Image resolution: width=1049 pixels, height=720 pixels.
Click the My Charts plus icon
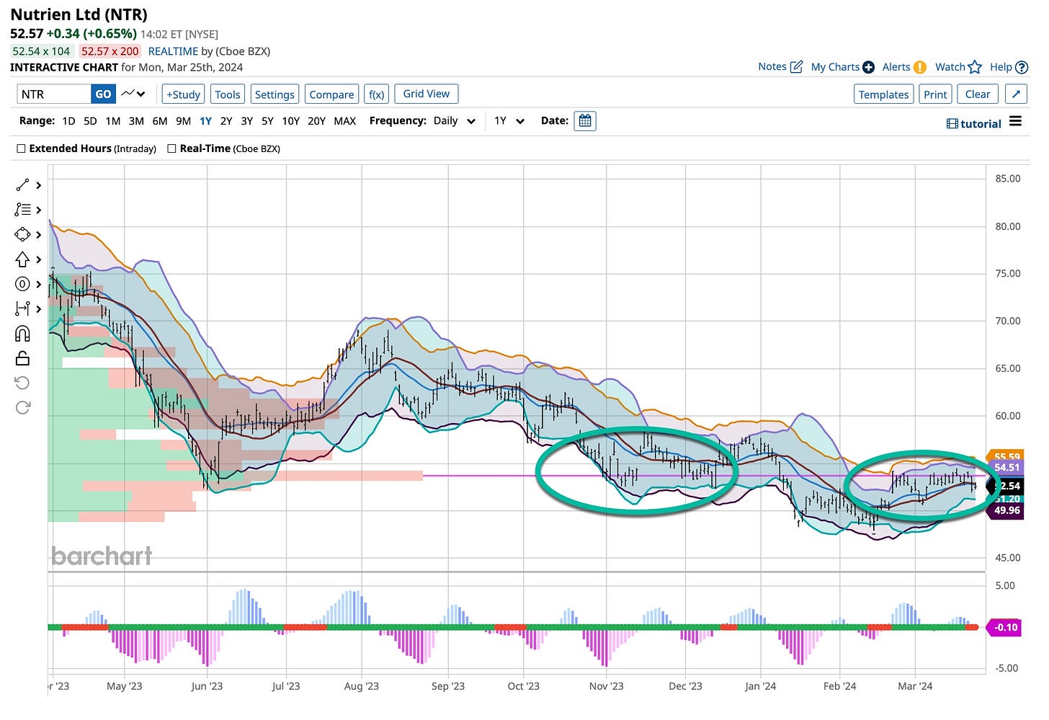click(868, 67)
